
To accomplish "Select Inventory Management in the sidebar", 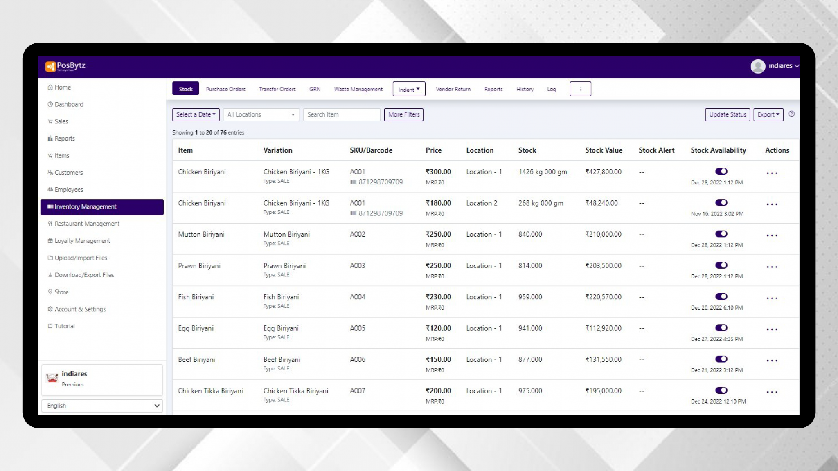I will click(85, 206).
